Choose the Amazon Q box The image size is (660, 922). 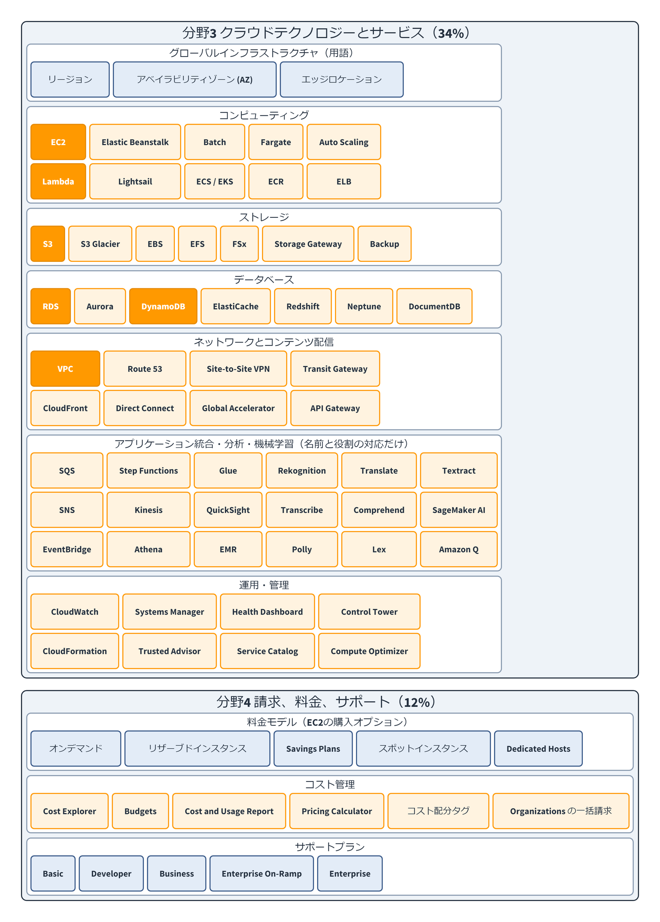click(459, 549)
